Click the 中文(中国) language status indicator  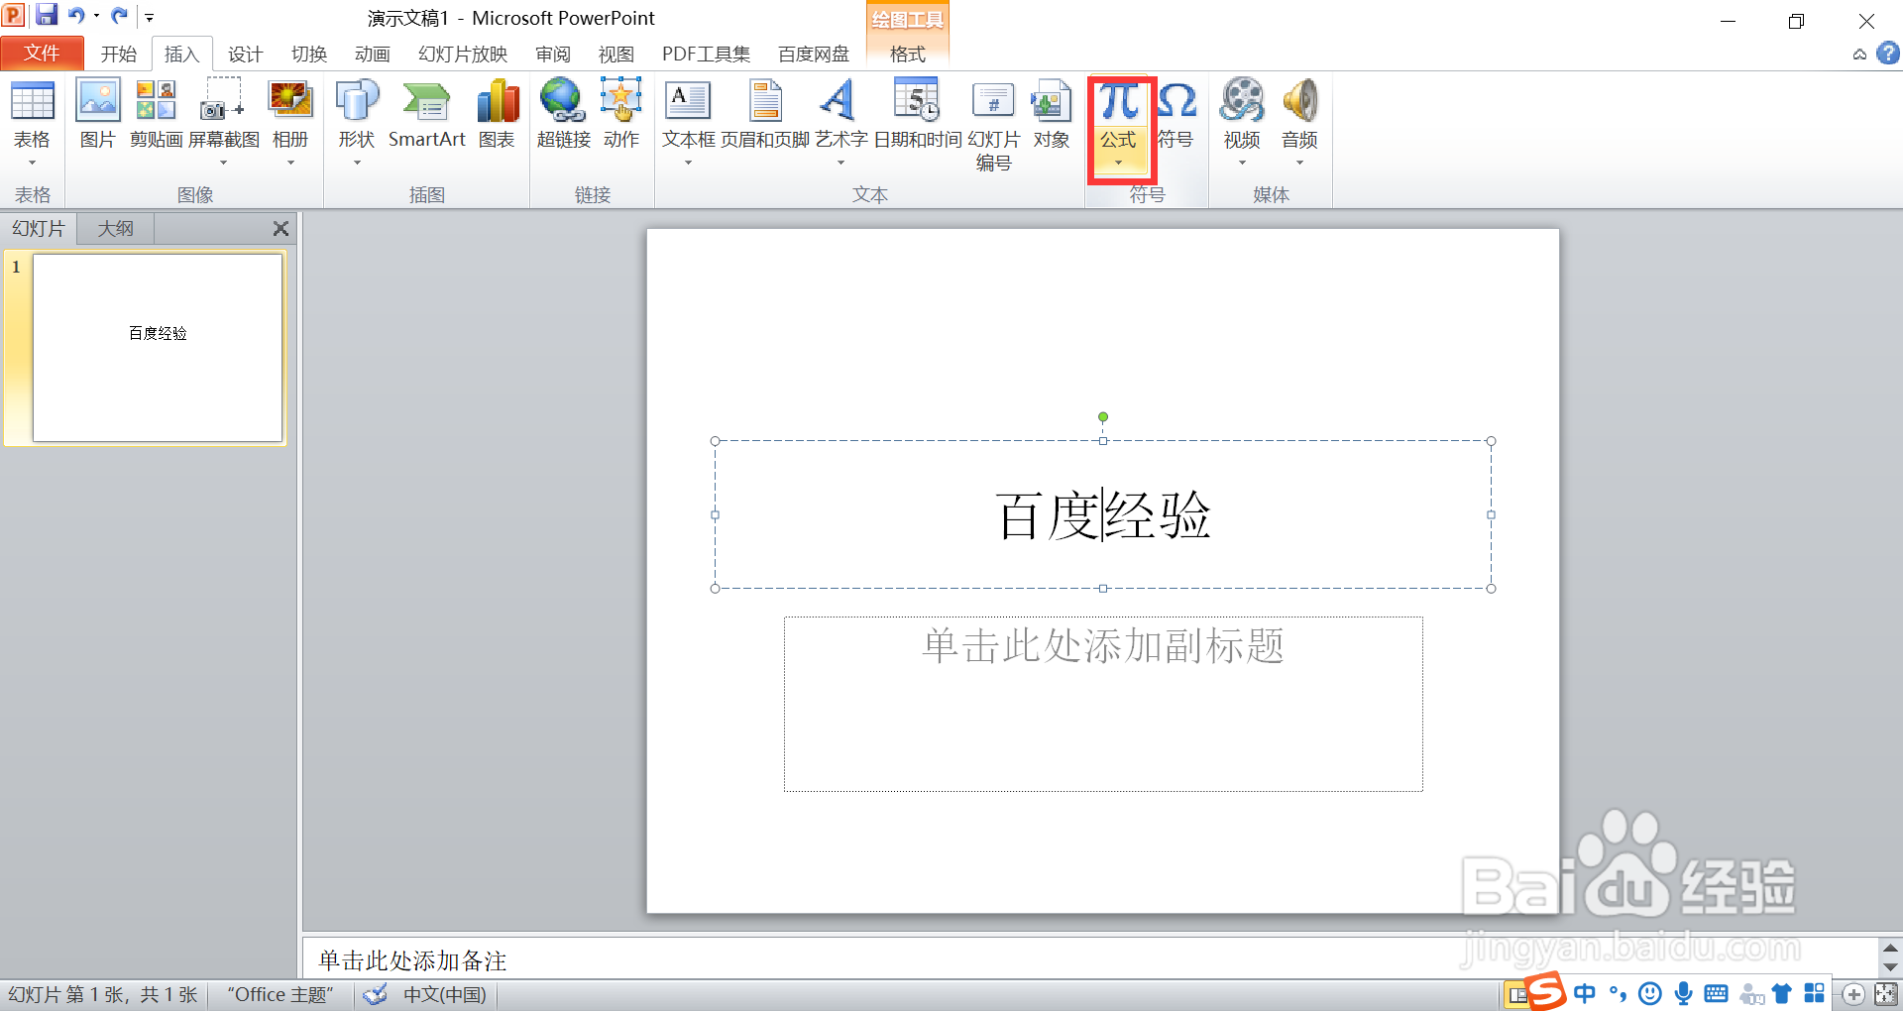(445, 994)
